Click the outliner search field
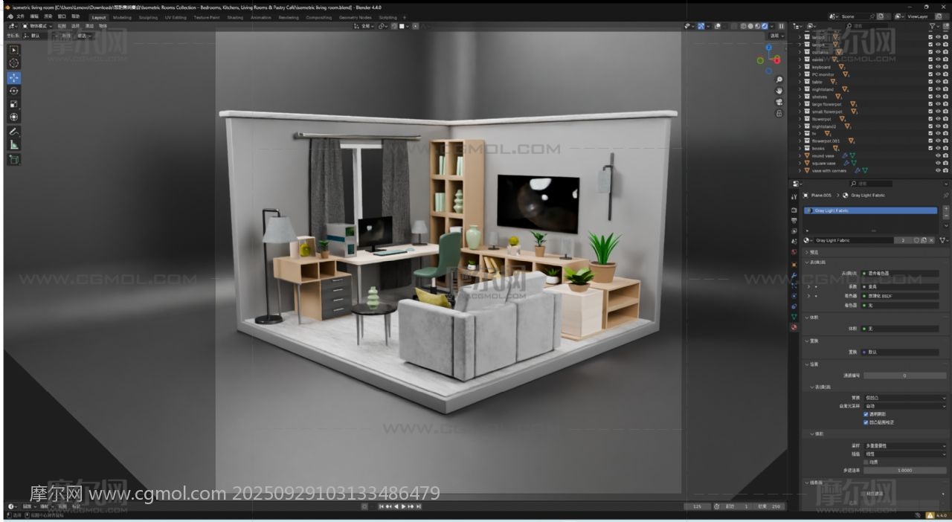The height and width of the screenshot is (522, 952). click(870, 26)
